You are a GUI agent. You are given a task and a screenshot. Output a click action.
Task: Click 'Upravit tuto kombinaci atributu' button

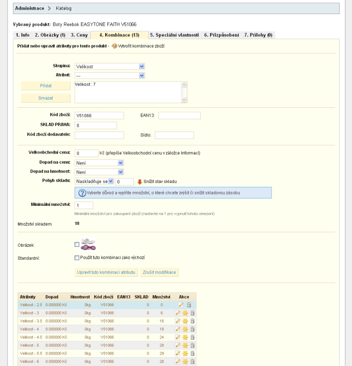pos(106,272)
